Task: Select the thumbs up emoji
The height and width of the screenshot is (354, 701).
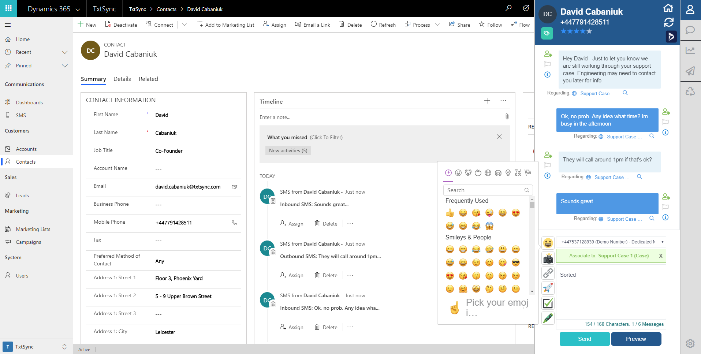Action: click(x=450, y=213)
